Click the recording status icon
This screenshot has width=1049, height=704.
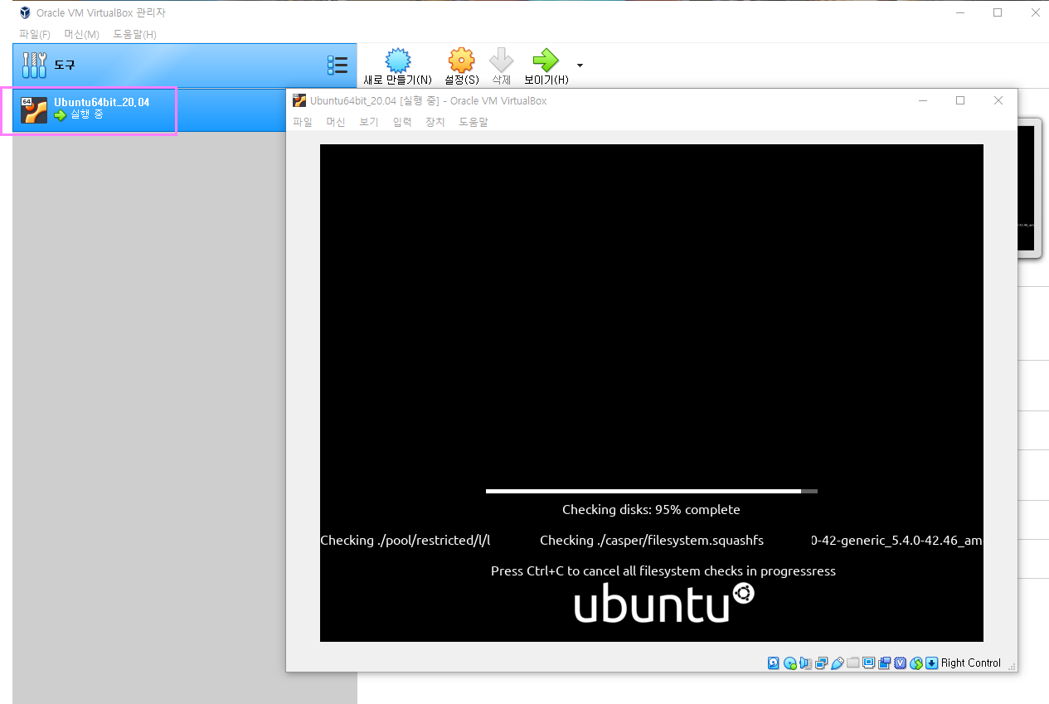tap(884, 663)
